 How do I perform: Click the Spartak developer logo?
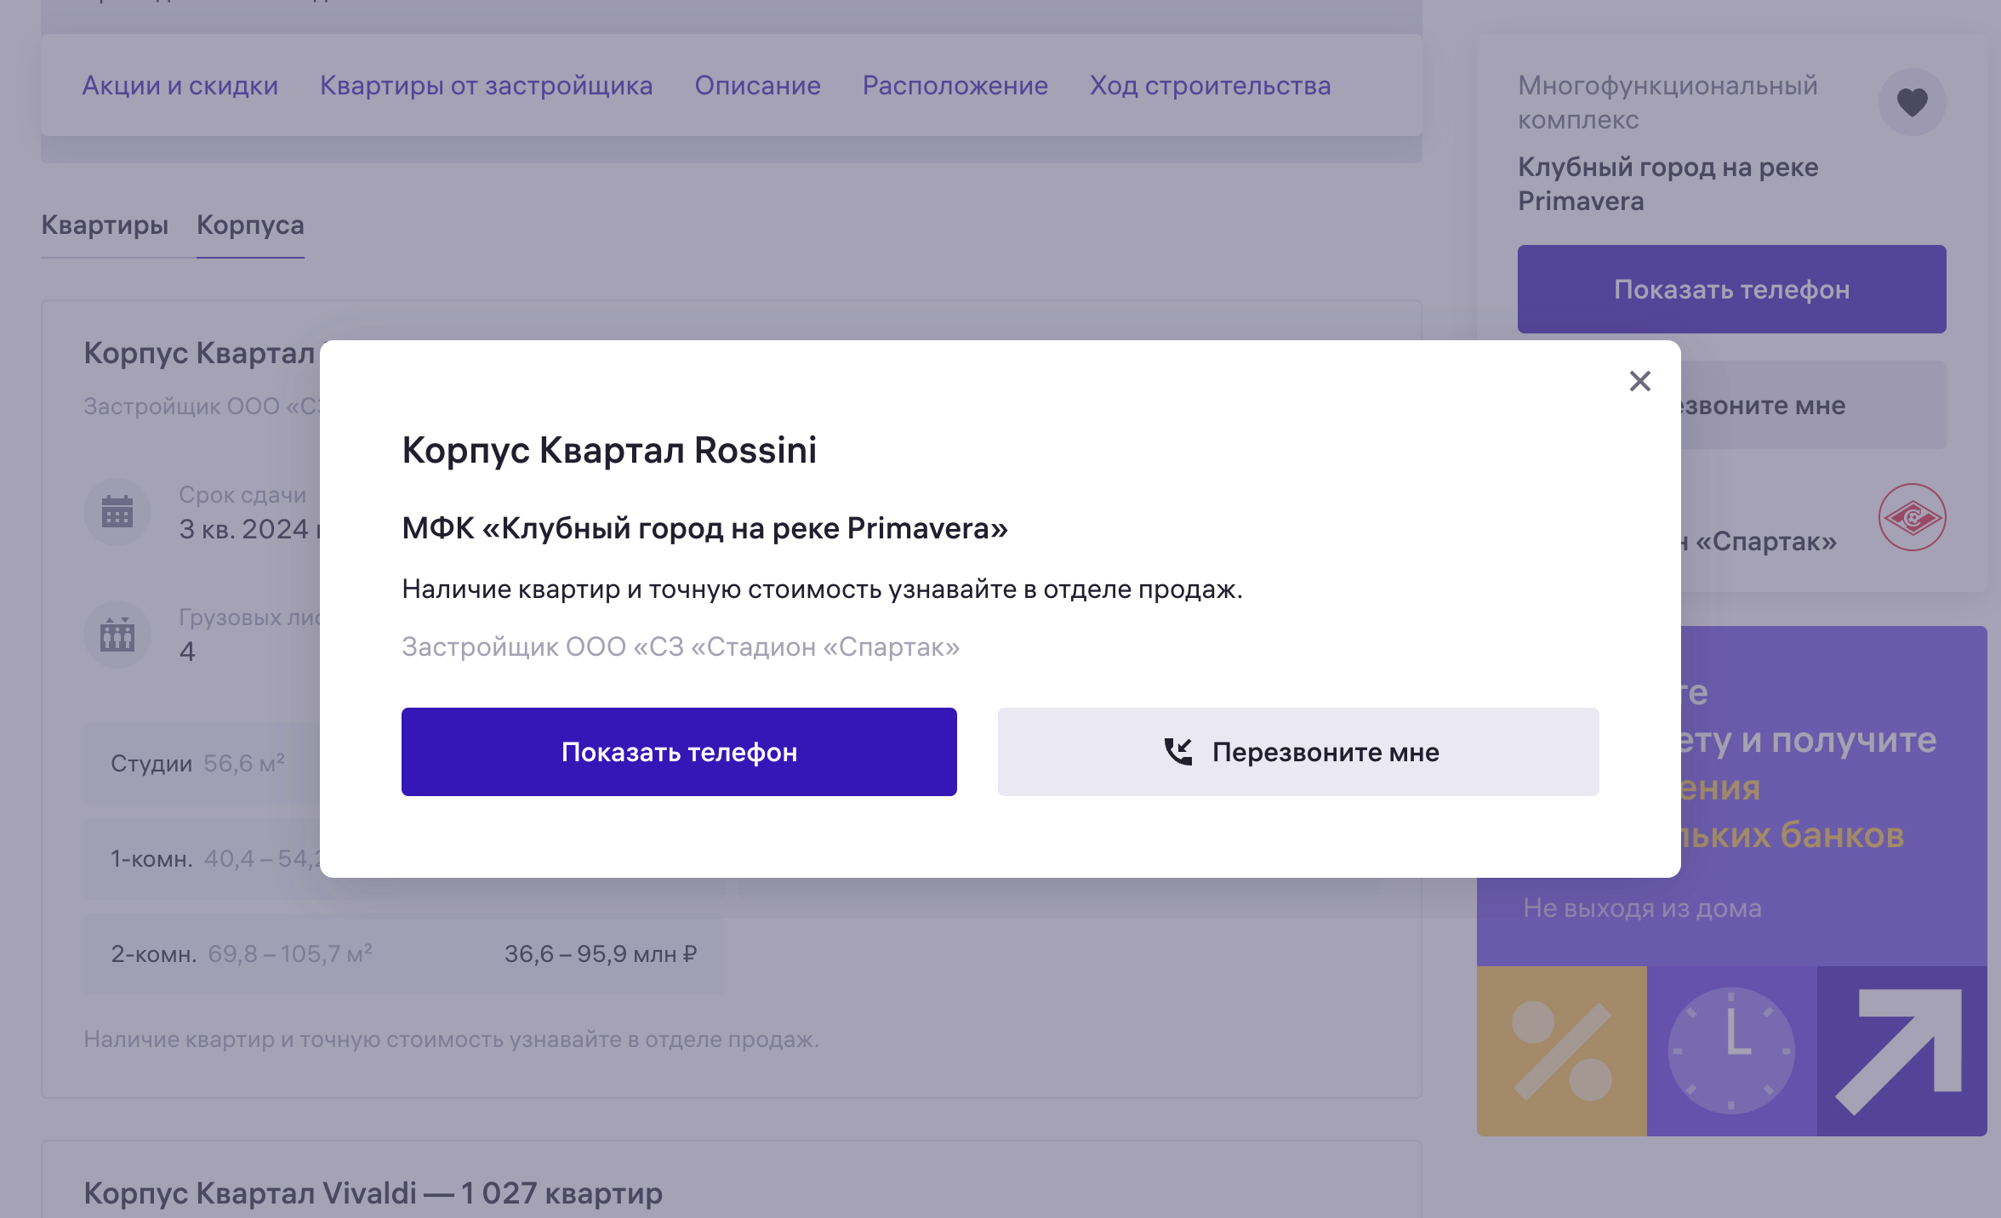[x=1912, y=517]
